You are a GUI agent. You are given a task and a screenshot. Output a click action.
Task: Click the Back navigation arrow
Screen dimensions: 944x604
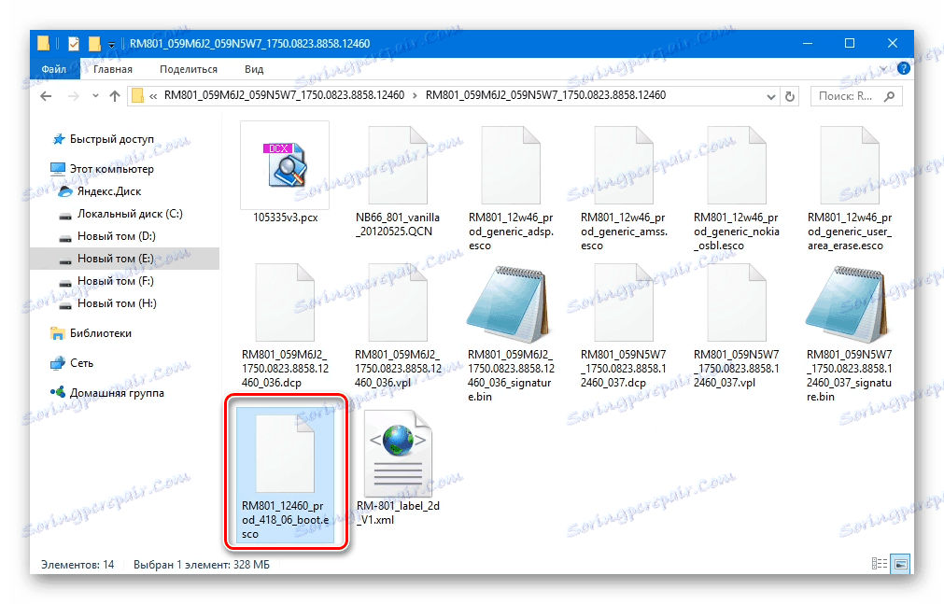pyautogui.click(x=46, y=96)
